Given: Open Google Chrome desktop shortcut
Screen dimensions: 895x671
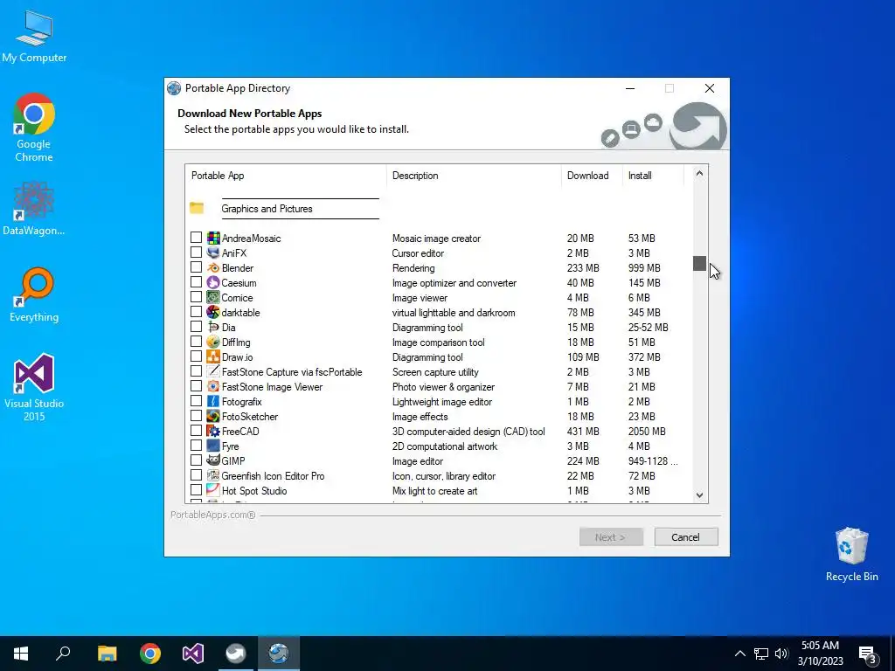Looking at the screenshot, I should (x=34, y=128).
